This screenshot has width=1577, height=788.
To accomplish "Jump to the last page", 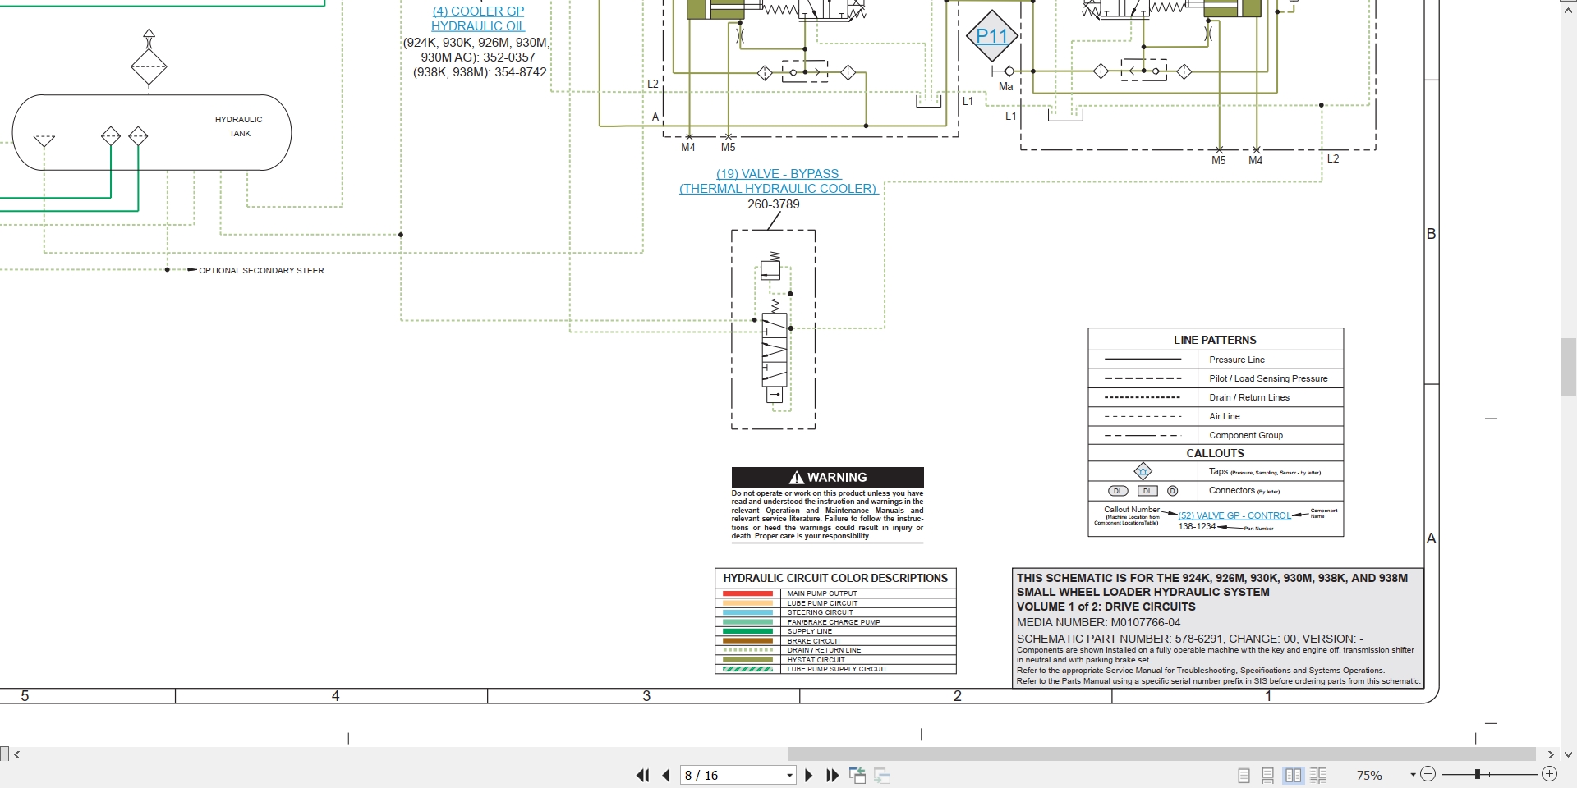I will 832,775.
